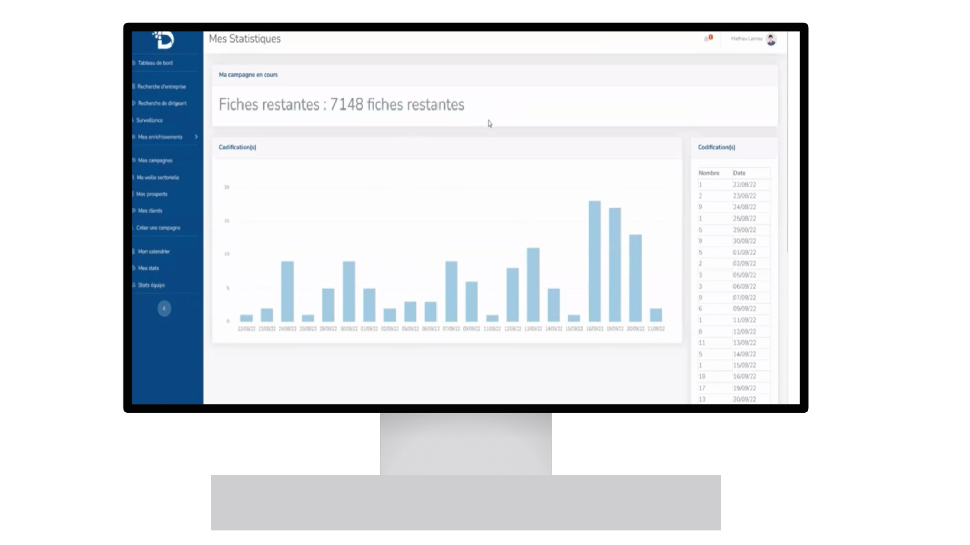Click the D logo in the sidebar
The width and height of the screenshot is (970, 545).
coord(164,40)
